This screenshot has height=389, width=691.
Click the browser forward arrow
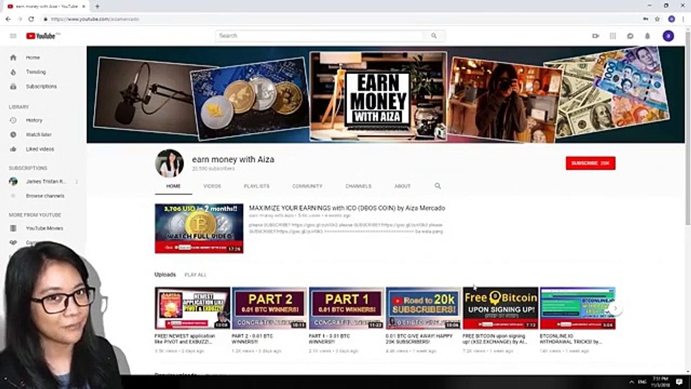tap(20, 19)
